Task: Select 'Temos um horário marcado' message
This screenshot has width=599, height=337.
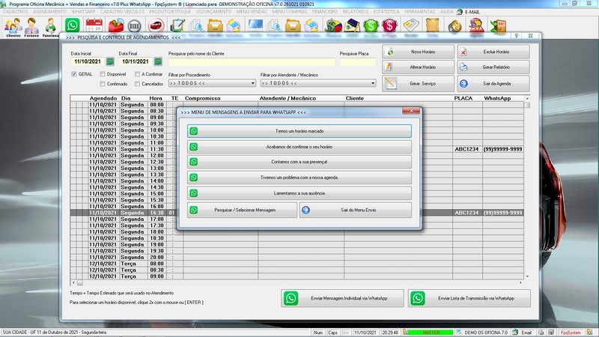Action: 299,131
